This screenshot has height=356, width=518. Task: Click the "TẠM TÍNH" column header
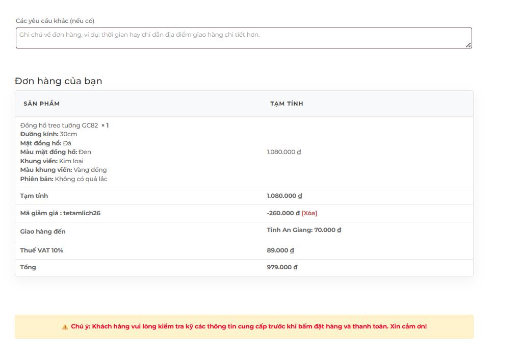click(287, 104)
